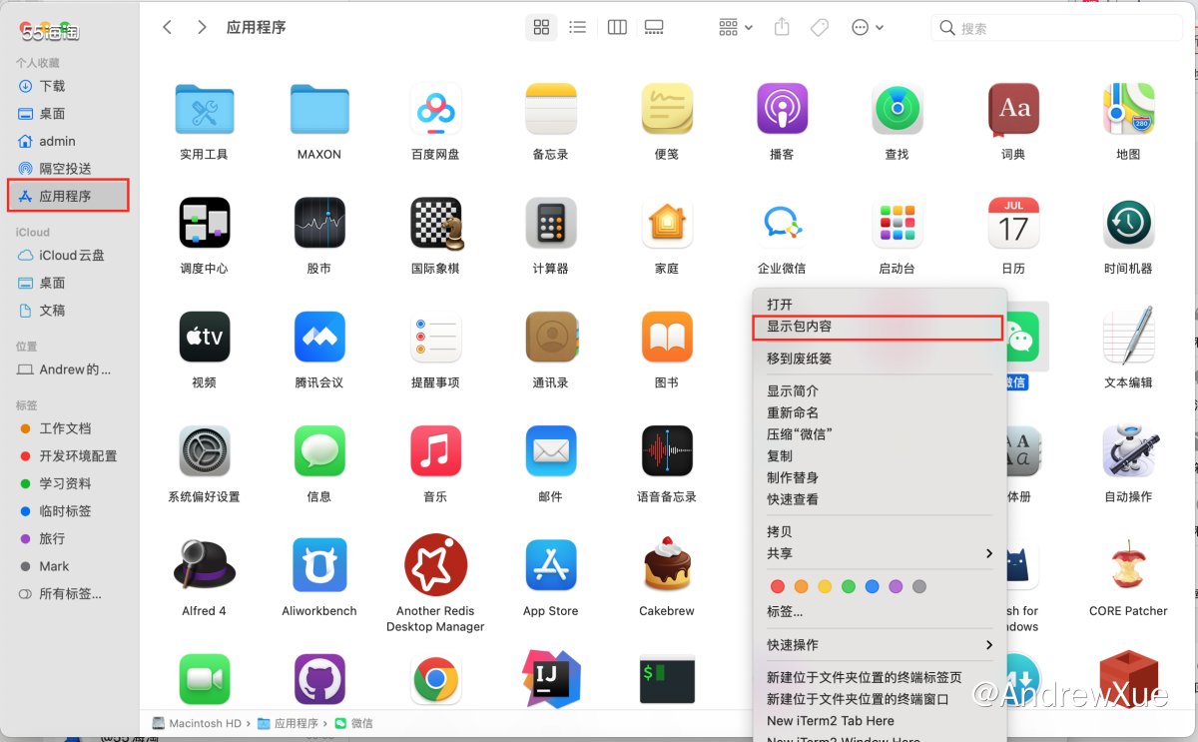This screenshot has height=742, width=1198.
Task: Select the 百度网盘 app icon
Action: (x=435, y=109)
